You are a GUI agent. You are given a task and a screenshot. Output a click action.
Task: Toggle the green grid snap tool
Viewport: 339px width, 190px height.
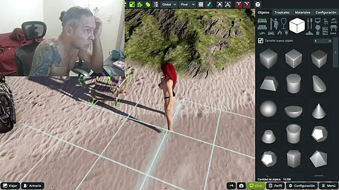[x=131, y=4]
